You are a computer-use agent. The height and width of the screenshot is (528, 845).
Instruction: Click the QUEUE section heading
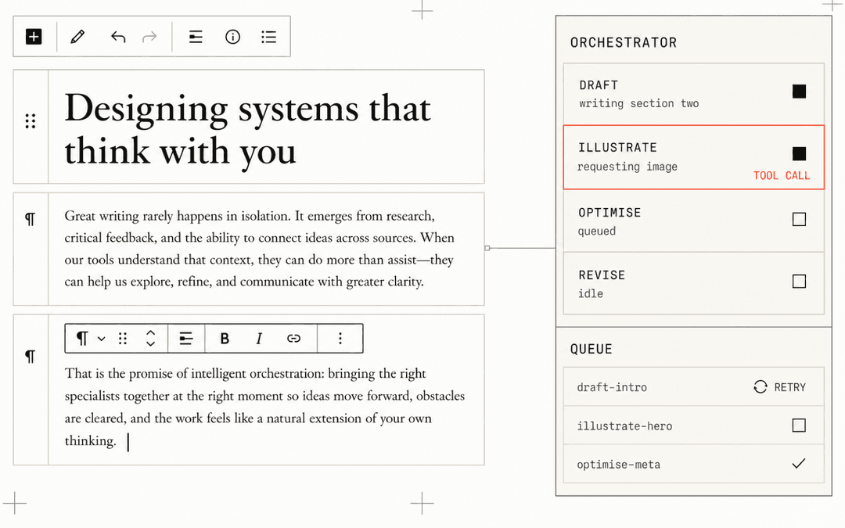[x=591, y=349]
